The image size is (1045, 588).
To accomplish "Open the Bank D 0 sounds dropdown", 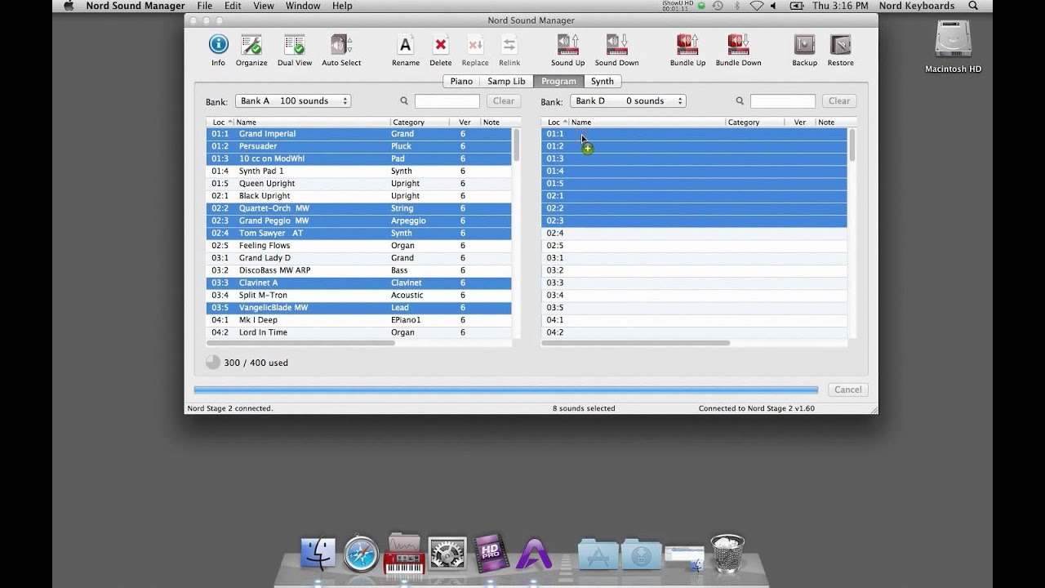I will 629,101.
